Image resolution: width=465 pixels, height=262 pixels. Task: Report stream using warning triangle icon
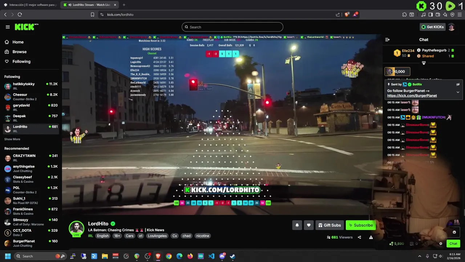point(371,237)
